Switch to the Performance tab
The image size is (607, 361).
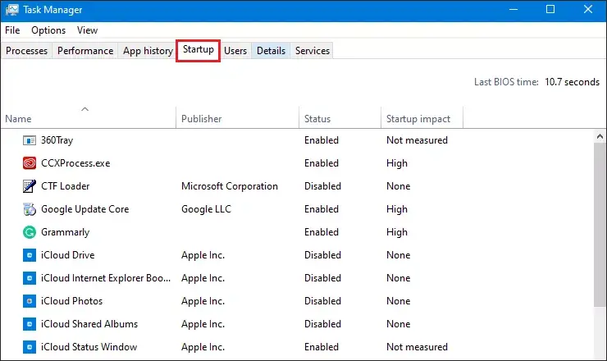[85, 51]
